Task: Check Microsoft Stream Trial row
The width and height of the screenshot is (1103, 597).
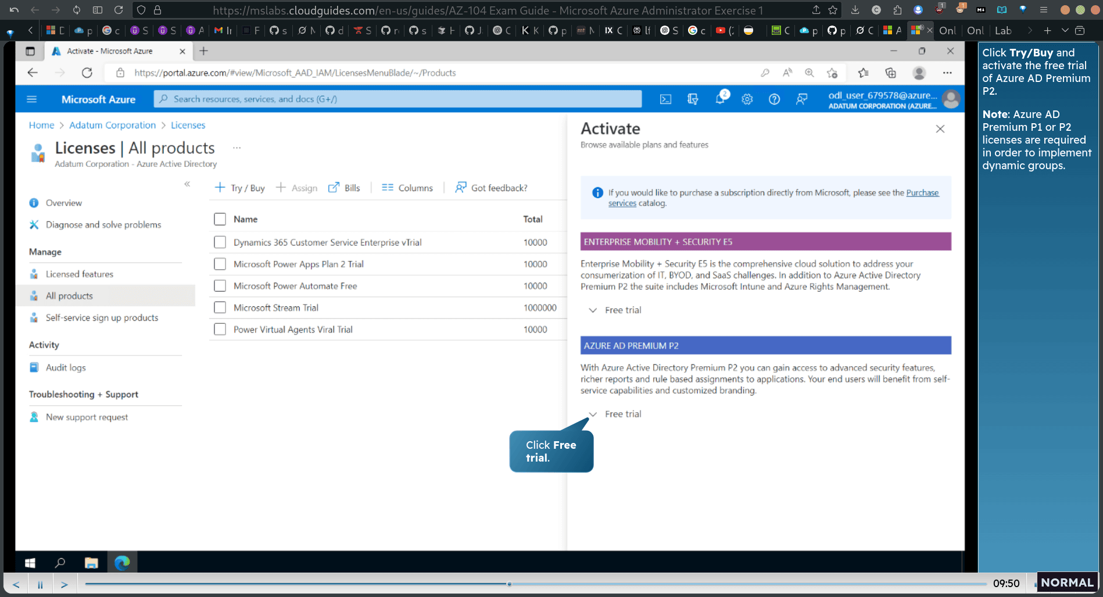Action: [220, 308]
